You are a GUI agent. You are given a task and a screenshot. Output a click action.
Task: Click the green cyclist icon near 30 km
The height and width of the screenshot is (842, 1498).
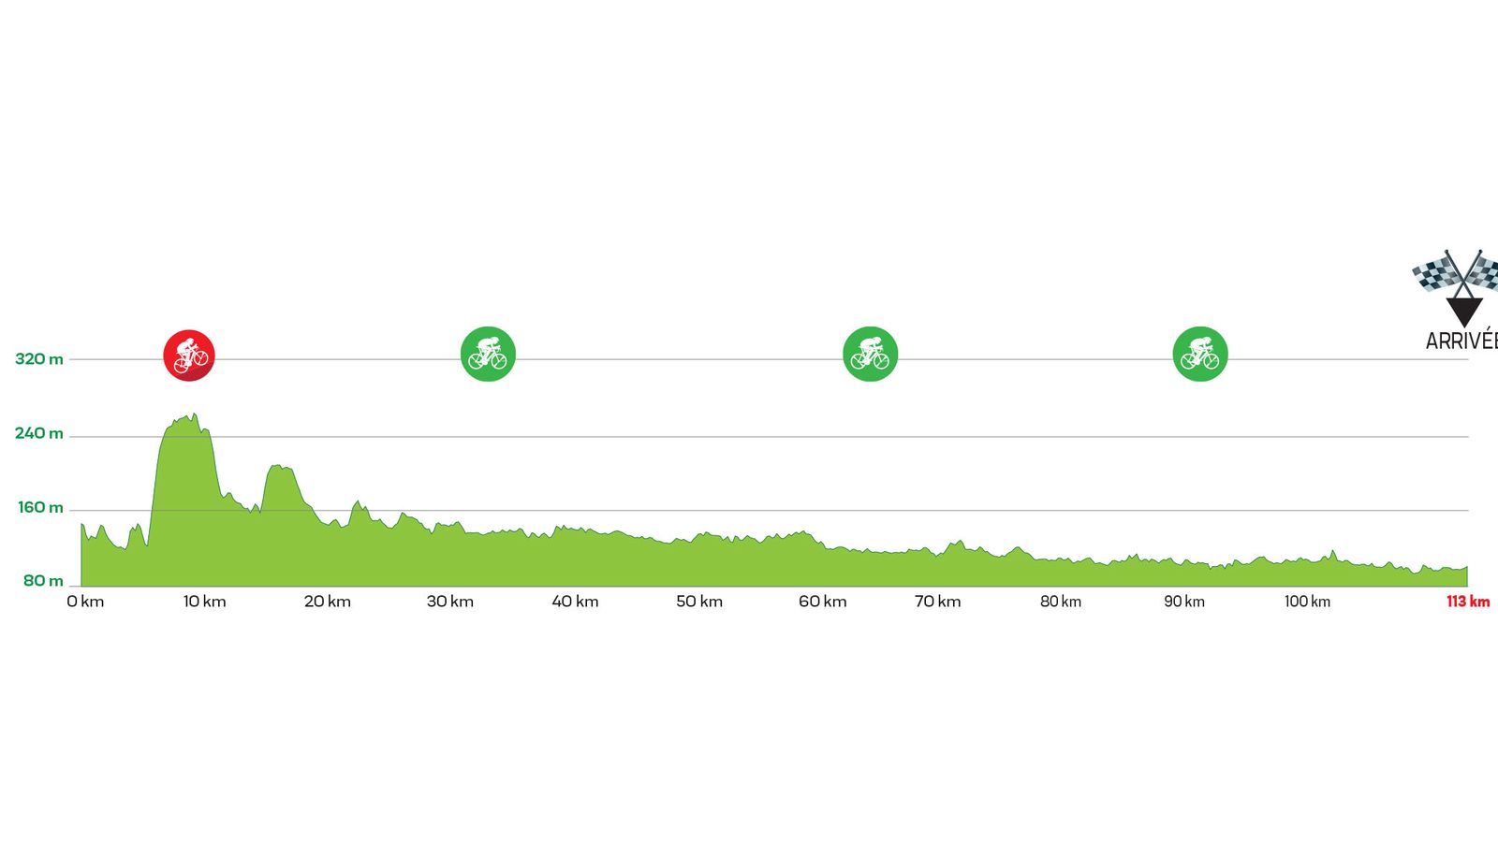click(x=488, y=354)
